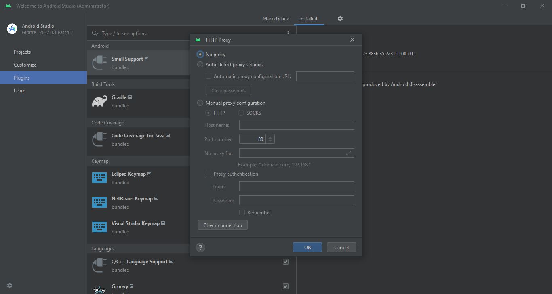Select the Smali Support plugin row
Viewport: 552px width, 294px height.
139,63
